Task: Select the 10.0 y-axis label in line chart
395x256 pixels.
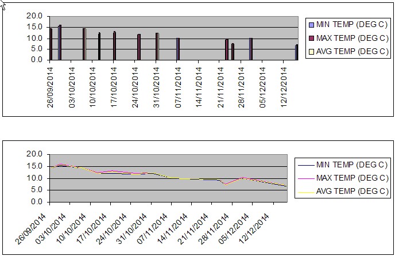Action: point(35,178)
